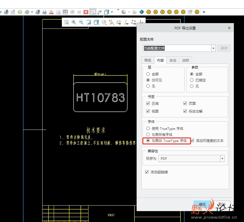Expand the dropdown beside the top toolbar 3D box icon
Image resolution: width=244 pixels, height=222 pixels.
[112, 12]
